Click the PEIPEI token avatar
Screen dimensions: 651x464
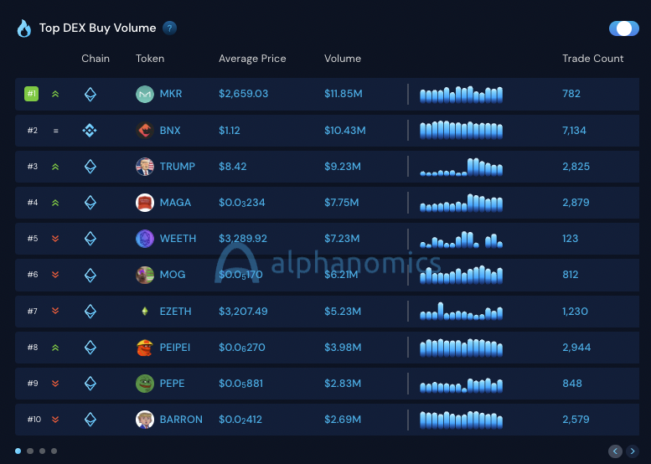(145, 348)
